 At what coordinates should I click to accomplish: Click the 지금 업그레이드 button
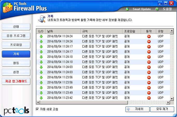[x=16, y=81]
